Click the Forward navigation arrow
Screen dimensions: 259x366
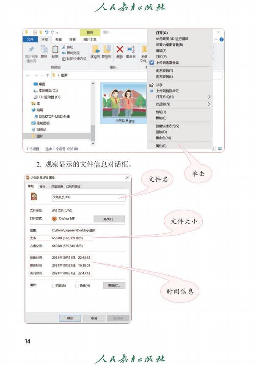[36, 75]
